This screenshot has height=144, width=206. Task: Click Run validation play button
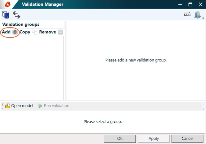coord(54,105)
